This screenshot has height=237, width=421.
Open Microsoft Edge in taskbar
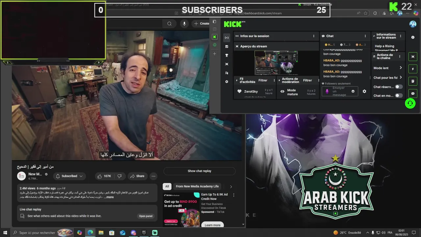(x=90, y=233)
